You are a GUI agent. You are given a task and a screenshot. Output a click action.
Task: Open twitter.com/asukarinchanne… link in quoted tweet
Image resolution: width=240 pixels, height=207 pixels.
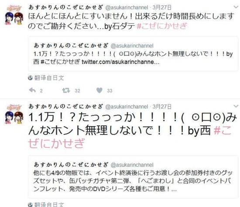click(120, 62)
